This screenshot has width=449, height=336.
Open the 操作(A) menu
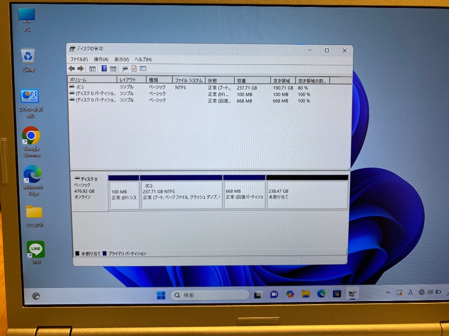[x=101, y=59]
